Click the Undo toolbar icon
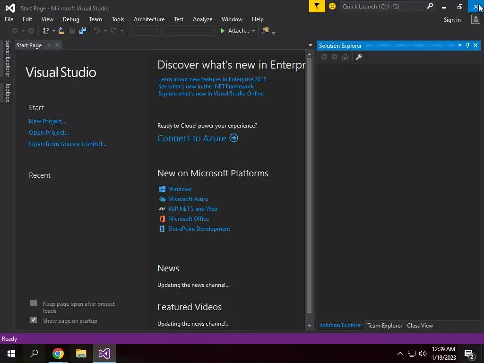Image resolution: width=484 pixels, height=363 pixels. tap(97, 31)
